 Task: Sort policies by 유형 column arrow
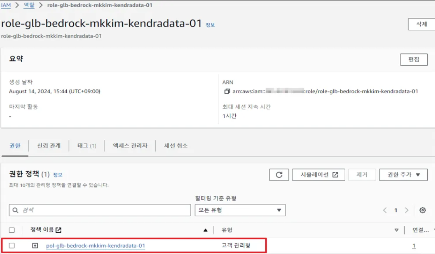point(396,230)
